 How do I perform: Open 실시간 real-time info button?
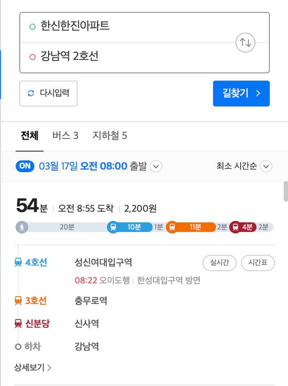coord(219,263)
